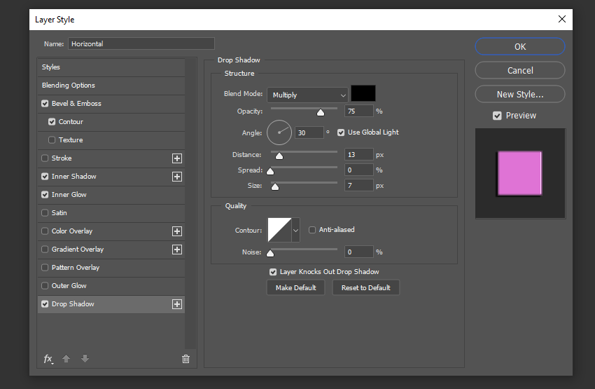Enable the Color Overlay checkbox

pos(45,231)
